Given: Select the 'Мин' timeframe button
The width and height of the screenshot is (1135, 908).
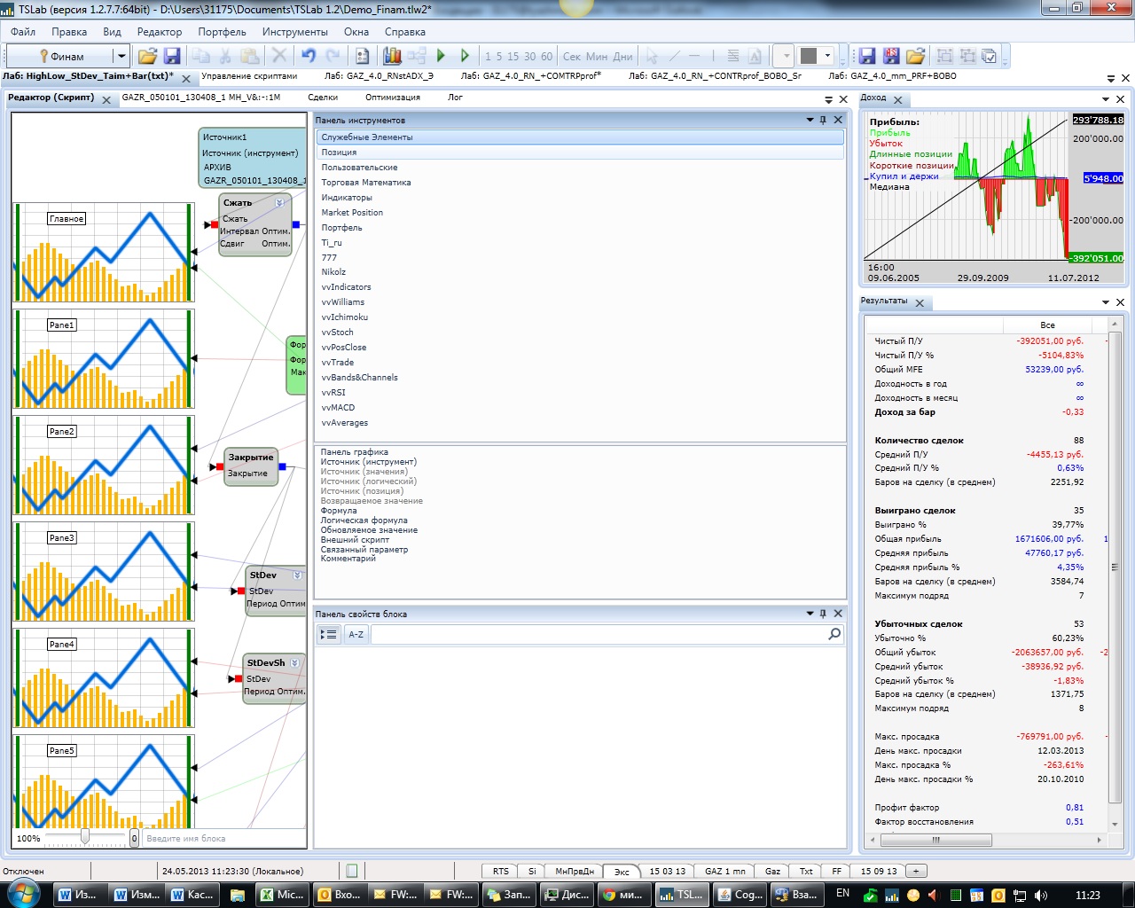Looking at the screenshot, I should coord(597,56).
